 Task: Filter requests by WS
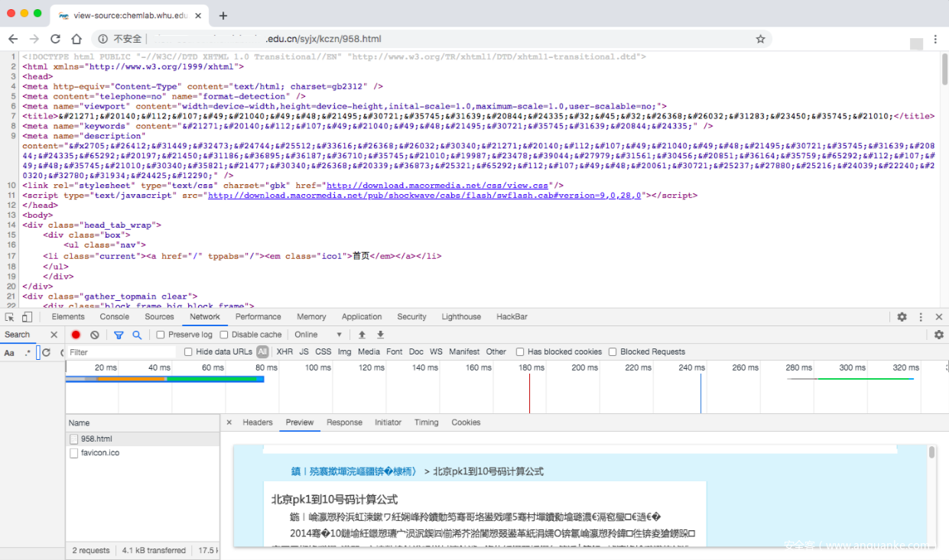[436, 352]
